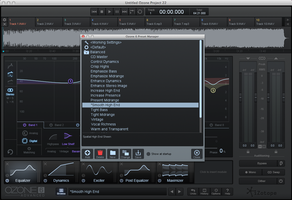Viewport: 292px width, 200px height.
Task: Create a new preset folder
Action: click(113, 154)
